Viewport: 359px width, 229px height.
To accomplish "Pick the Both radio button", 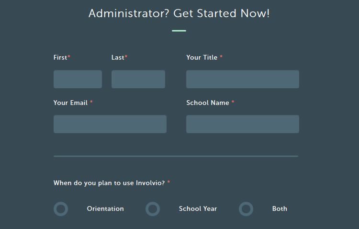I will 246,209.
